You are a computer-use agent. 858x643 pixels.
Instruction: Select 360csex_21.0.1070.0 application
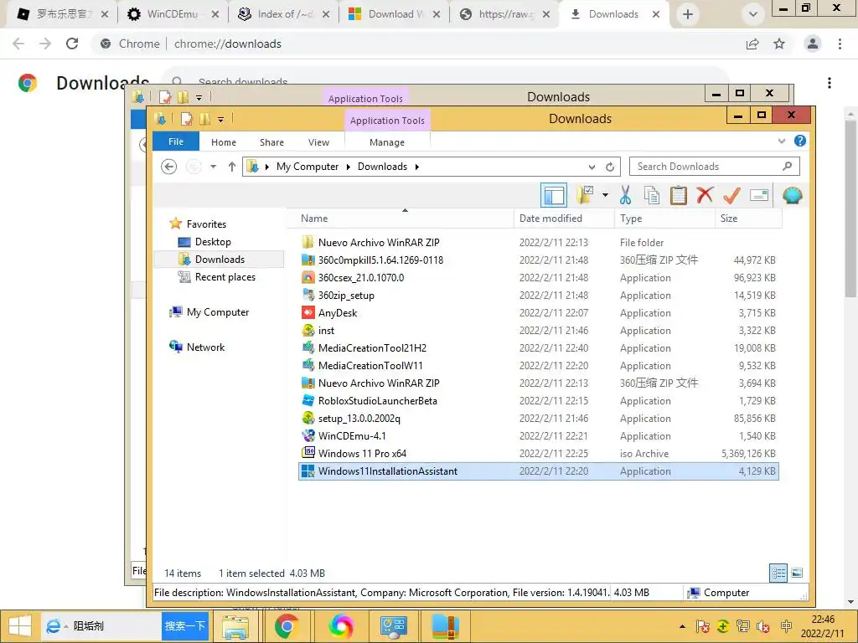coord(539,277)
